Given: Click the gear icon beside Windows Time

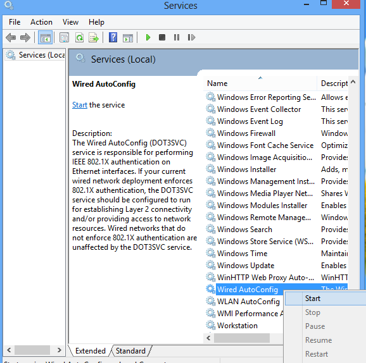Looking at the screenshot, I should click(x=211, y=253).
